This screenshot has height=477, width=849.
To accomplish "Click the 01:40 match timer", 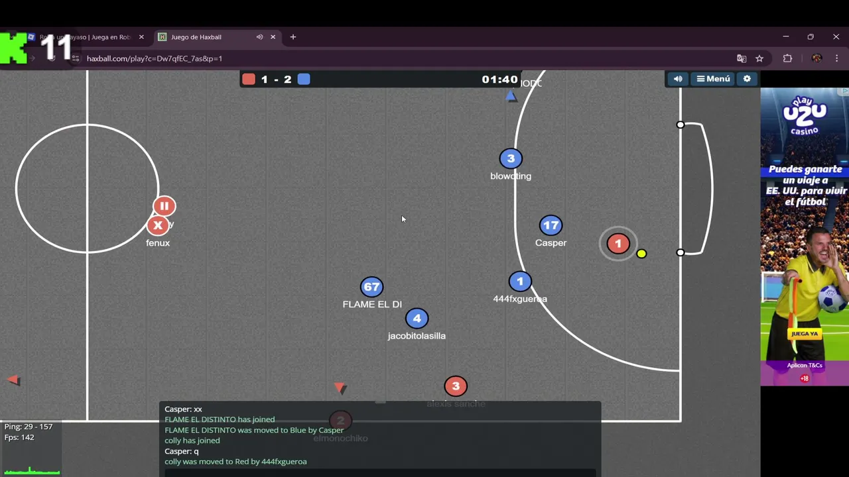I will (499, 79).
